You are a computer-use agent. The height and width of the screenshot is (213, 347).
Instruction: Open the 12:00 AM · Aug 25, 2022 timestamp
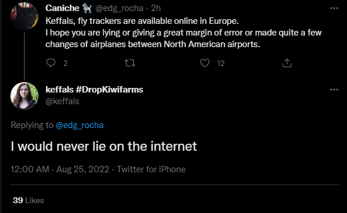pos(60,169)
